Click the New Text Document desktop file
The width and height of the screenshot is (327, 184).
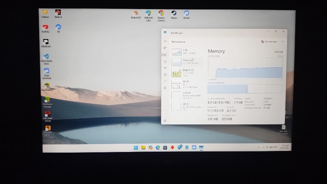284,130
